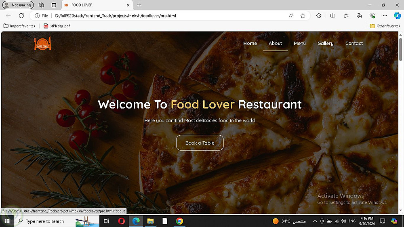404x227 pixels.
Task: Open Read aloud icon in address bar
Action: click(x=291, y=16)
